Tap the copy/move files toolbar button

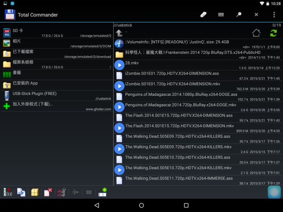point(21,192)
